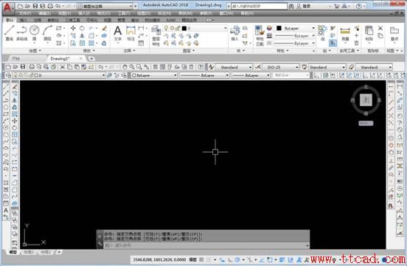The width and height of the screenshot is (407, 266).
Task: Click Plot in the quick access toolbar
Action: [50, 6]
